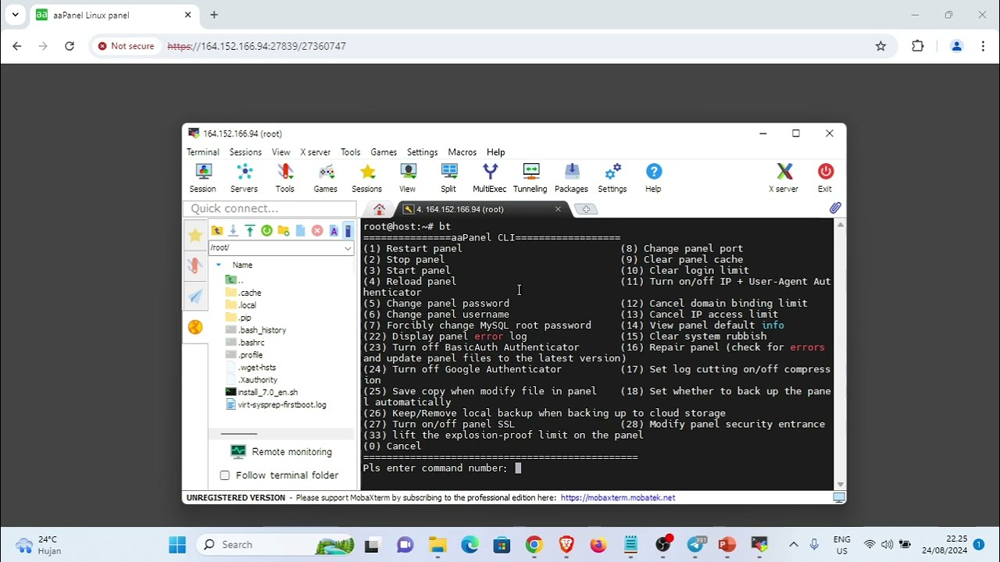
Task: Open Windows Start button on taskbar
Action: pyautogui.click(x=177, y=545)
